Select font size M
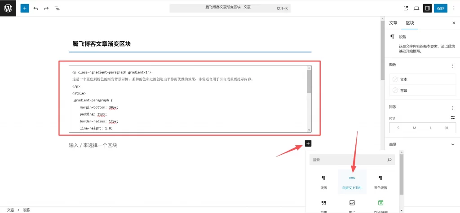Screen dimensions: 460x213 tap(414, 128)
